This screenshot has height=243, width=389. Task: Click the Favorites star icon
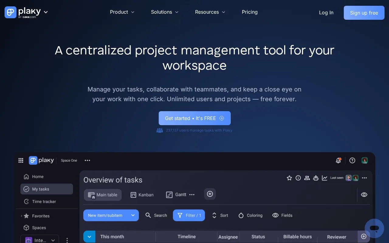coord(26,216)
